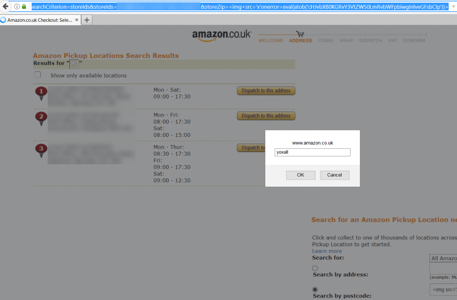Click Cancel in the www.amazon.co.uk dialog
Viewport: 457px width, 300px height.
pos(334,175)
